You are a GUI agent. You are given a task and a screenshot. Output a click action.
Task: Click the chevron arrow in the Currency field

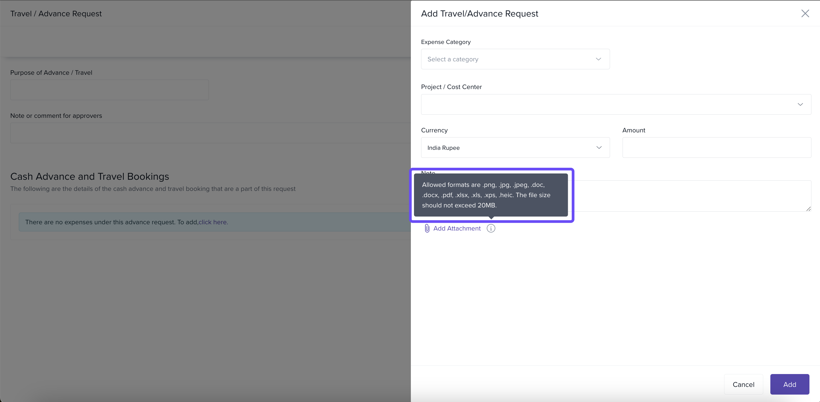click(x=599, y=148)
